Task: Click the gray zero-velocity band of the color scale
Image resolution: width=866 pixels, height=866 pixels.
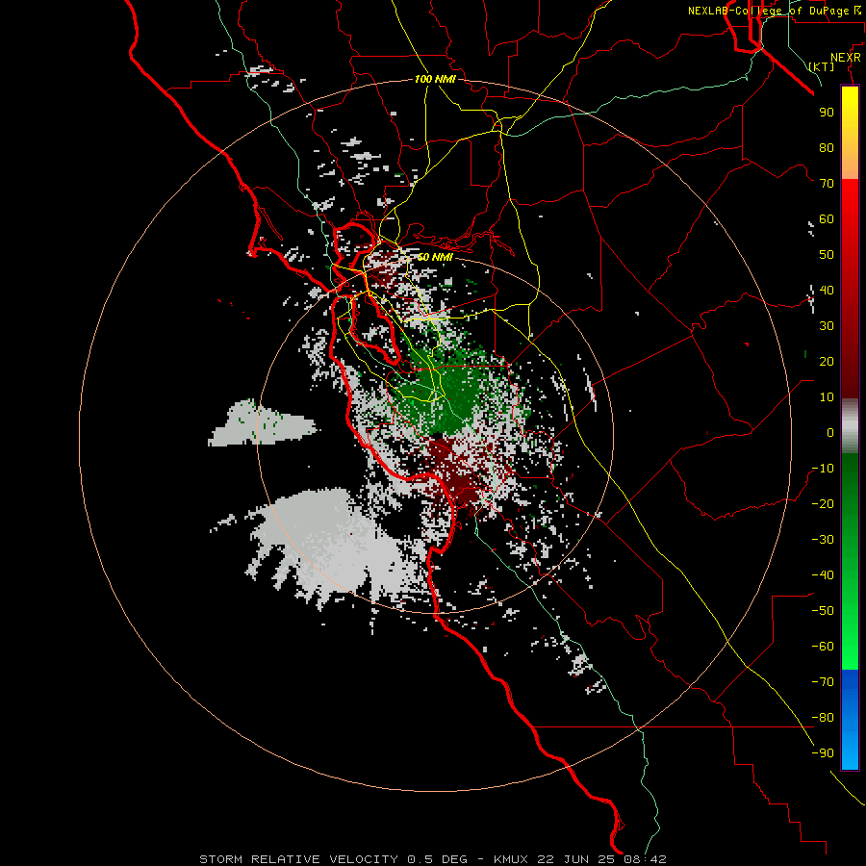Action: pyautogui.click(x=850, y=426)
